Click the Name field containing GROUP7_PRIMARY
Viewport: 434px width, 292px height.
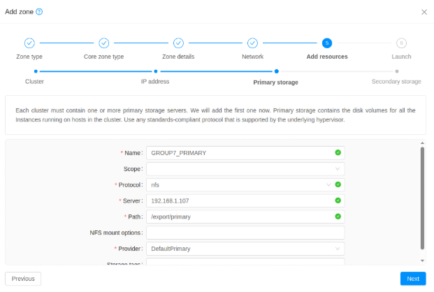tap(245, 153)
